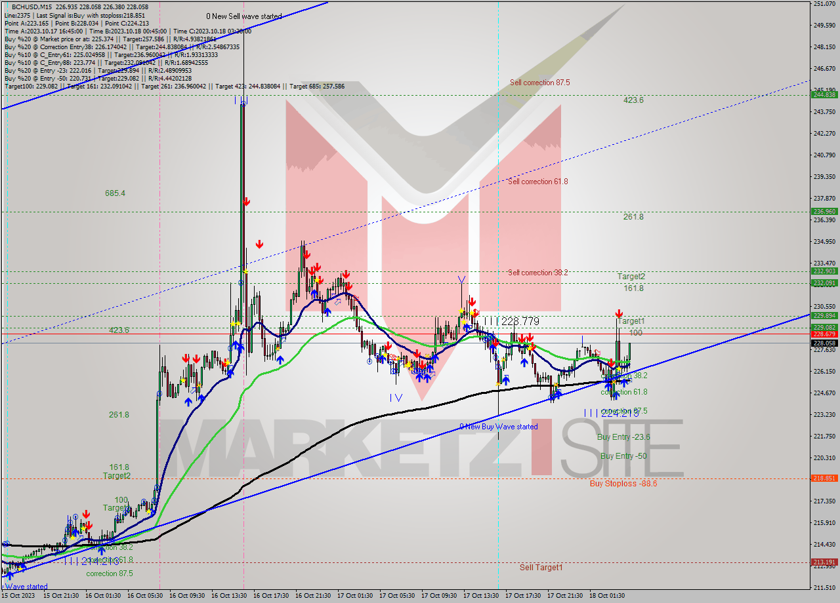Click the '15 Oct 2023' time axis label
Viewport: 840px width, 603px height.
point(18,596)
